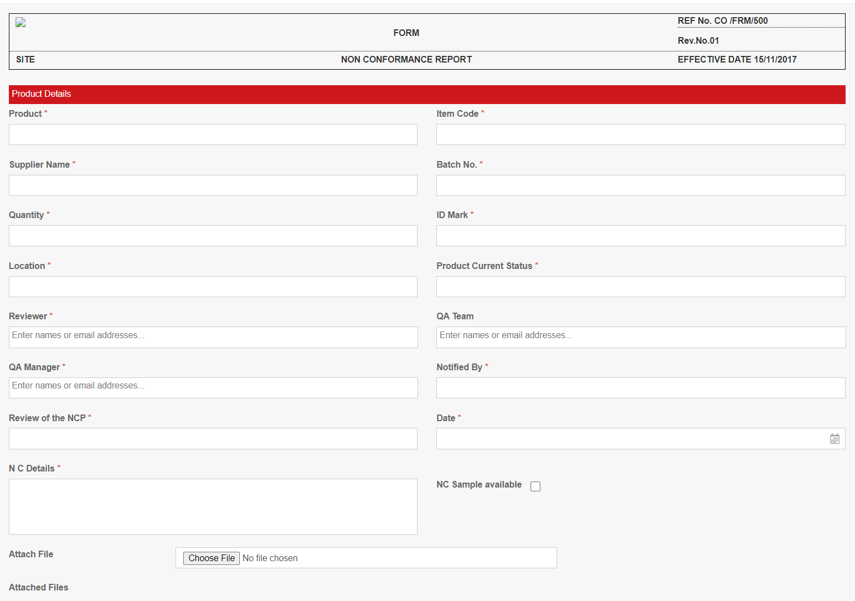Screen dimensions: 855x601
Task: Click the Product Details red section header
Action: tap(41, 94)
